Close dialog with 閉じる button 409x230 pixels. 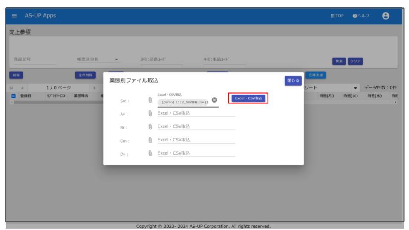(293, 80)
